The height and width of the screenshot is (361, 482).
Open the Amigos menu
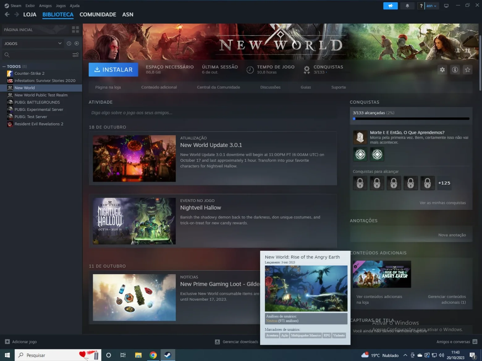pyautogui.click(x=45, y=6)
